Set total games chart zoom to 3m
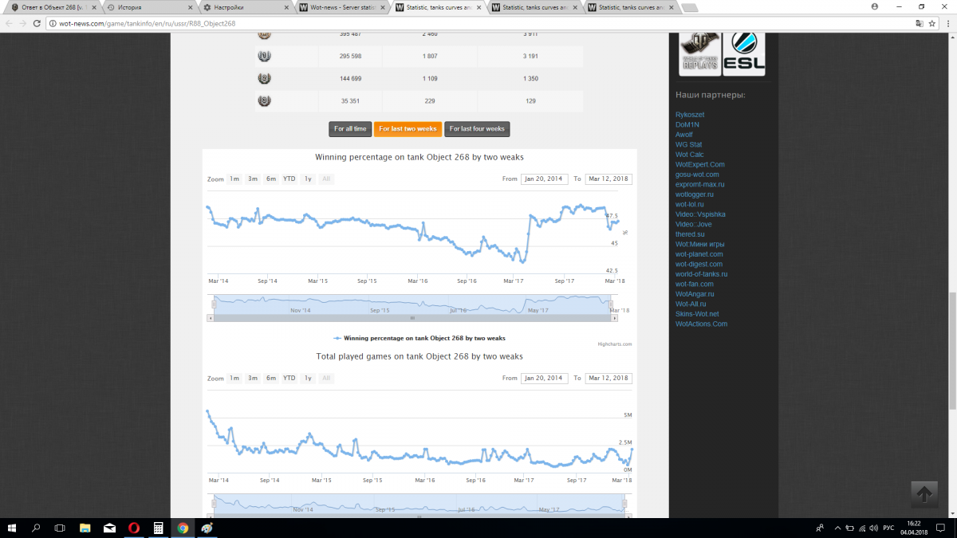957x538 pixels. (x=253, y=379)
